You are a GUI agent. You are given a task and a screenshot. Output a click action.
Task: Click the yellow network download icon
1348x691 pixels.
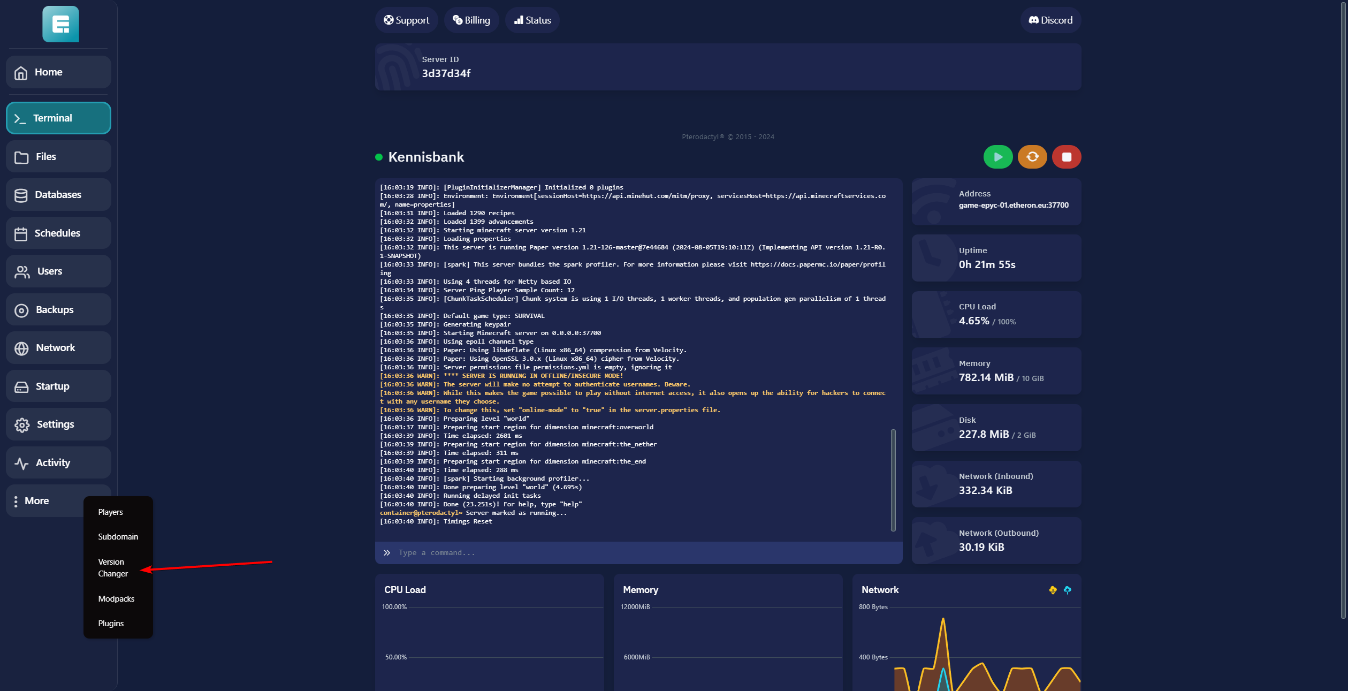click(1053, 590)
